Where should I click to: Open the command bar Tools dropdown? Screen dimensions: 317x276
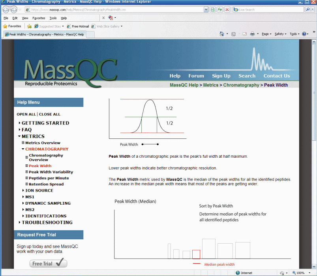(x=294, y=34)
